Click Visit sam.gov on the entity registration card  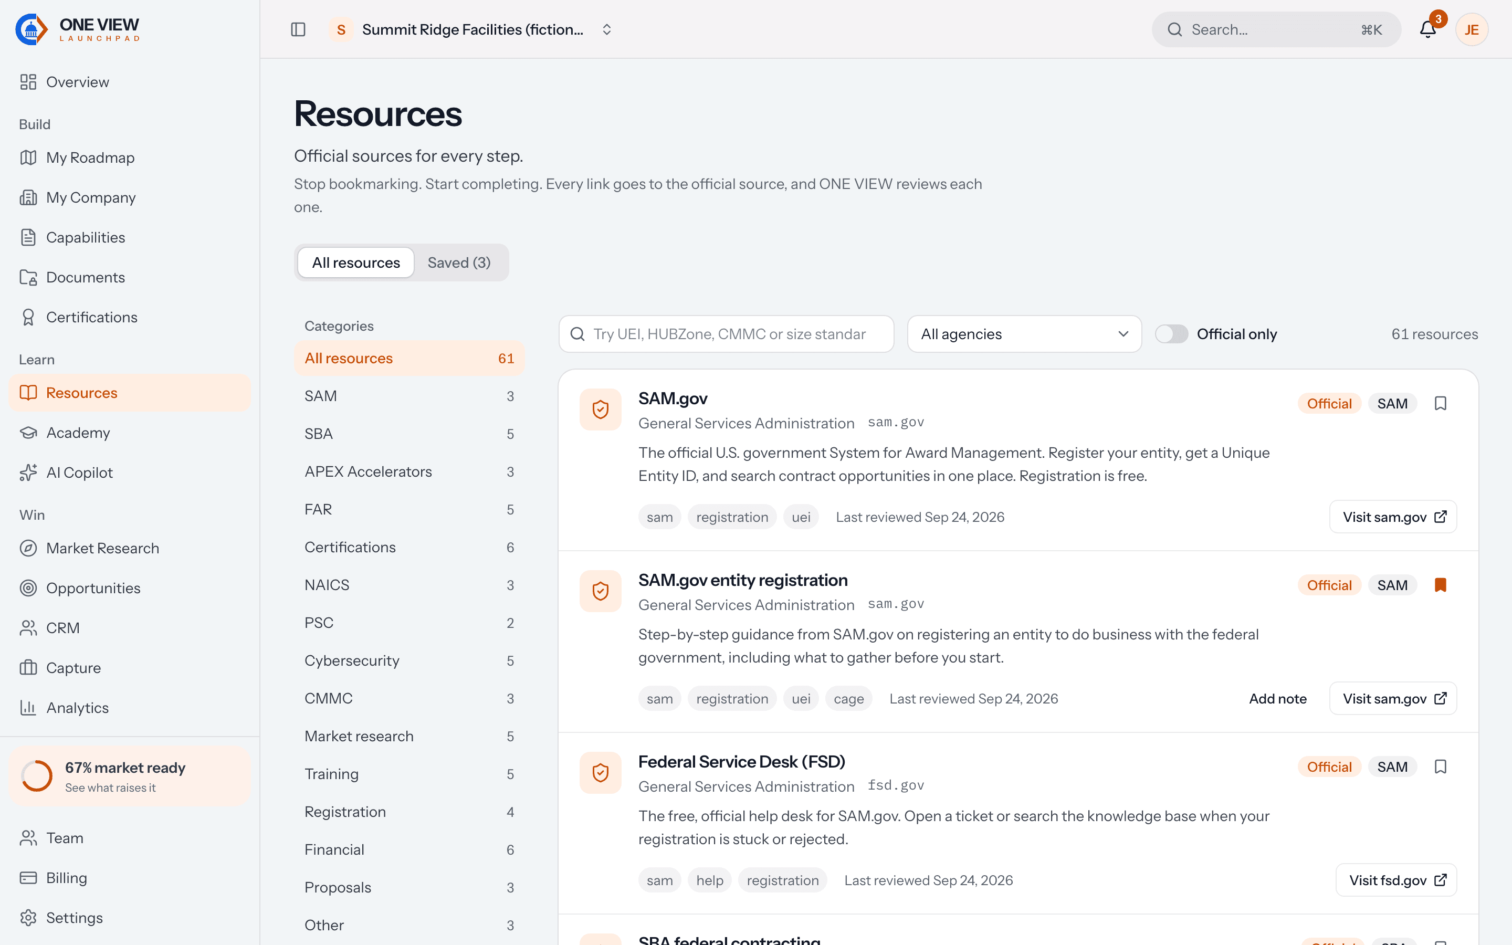pos(1393,699)
